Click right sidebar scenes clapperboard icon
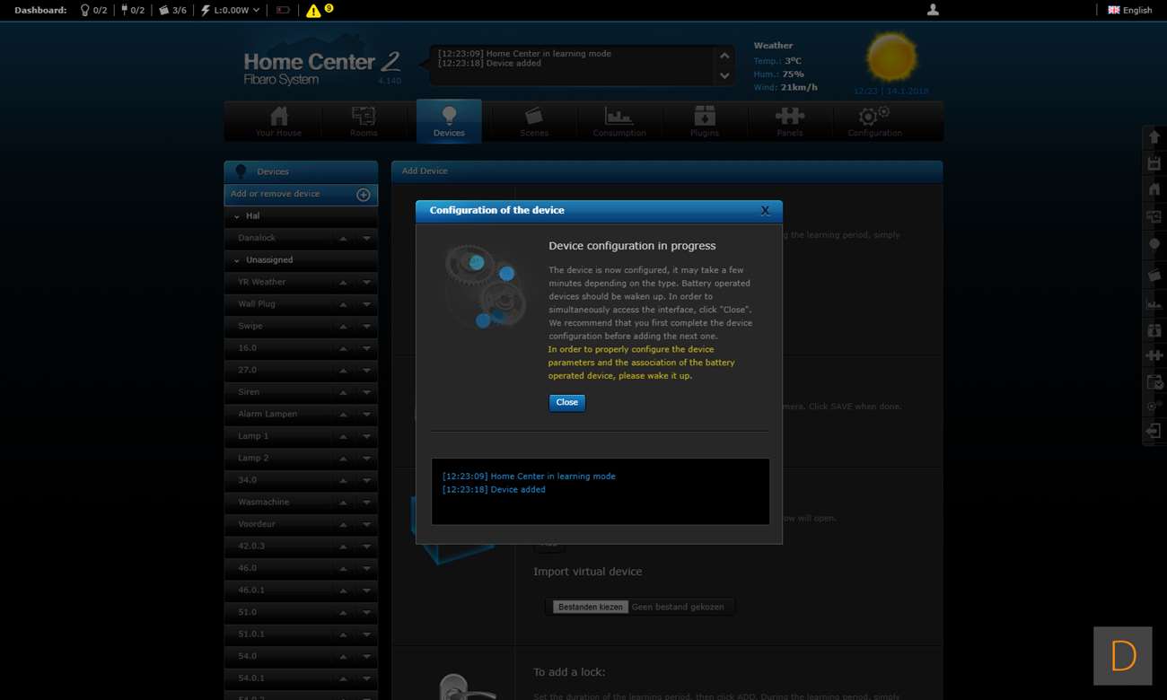The image size is (1167, 700). 1154,276
